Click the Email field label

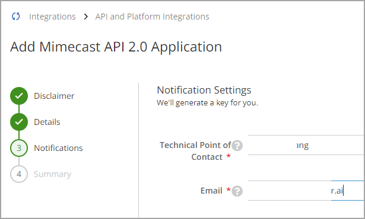(x=211, y=191)
